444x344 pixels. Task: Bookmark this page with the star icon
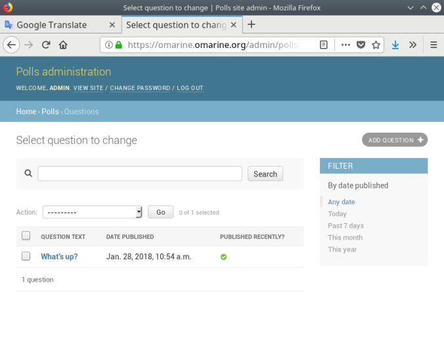click(376, 45)
